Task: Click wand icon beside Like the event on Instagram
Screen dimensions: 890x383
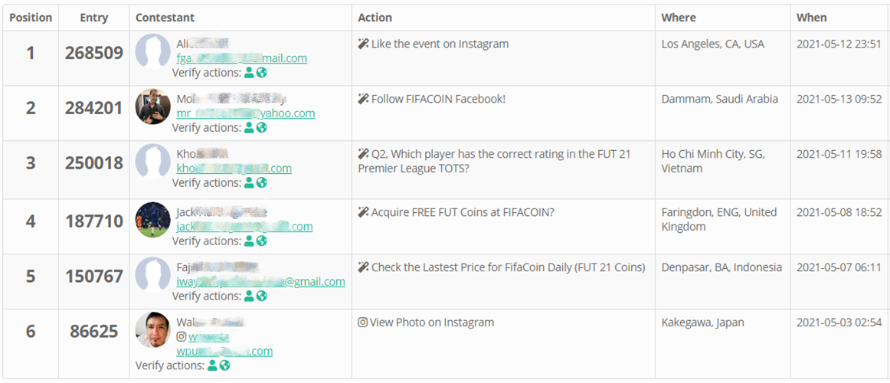Action: (363, 44)
